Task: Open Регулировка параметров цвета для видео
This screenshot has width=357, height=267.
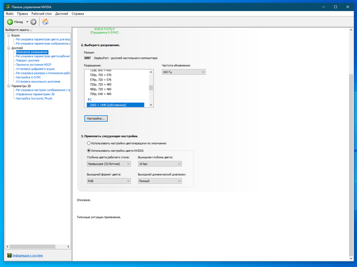Action: (43, 39)
